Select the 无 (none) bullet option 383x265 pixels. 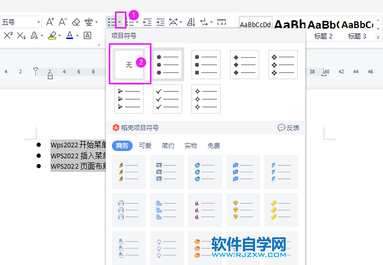point(129,65)
